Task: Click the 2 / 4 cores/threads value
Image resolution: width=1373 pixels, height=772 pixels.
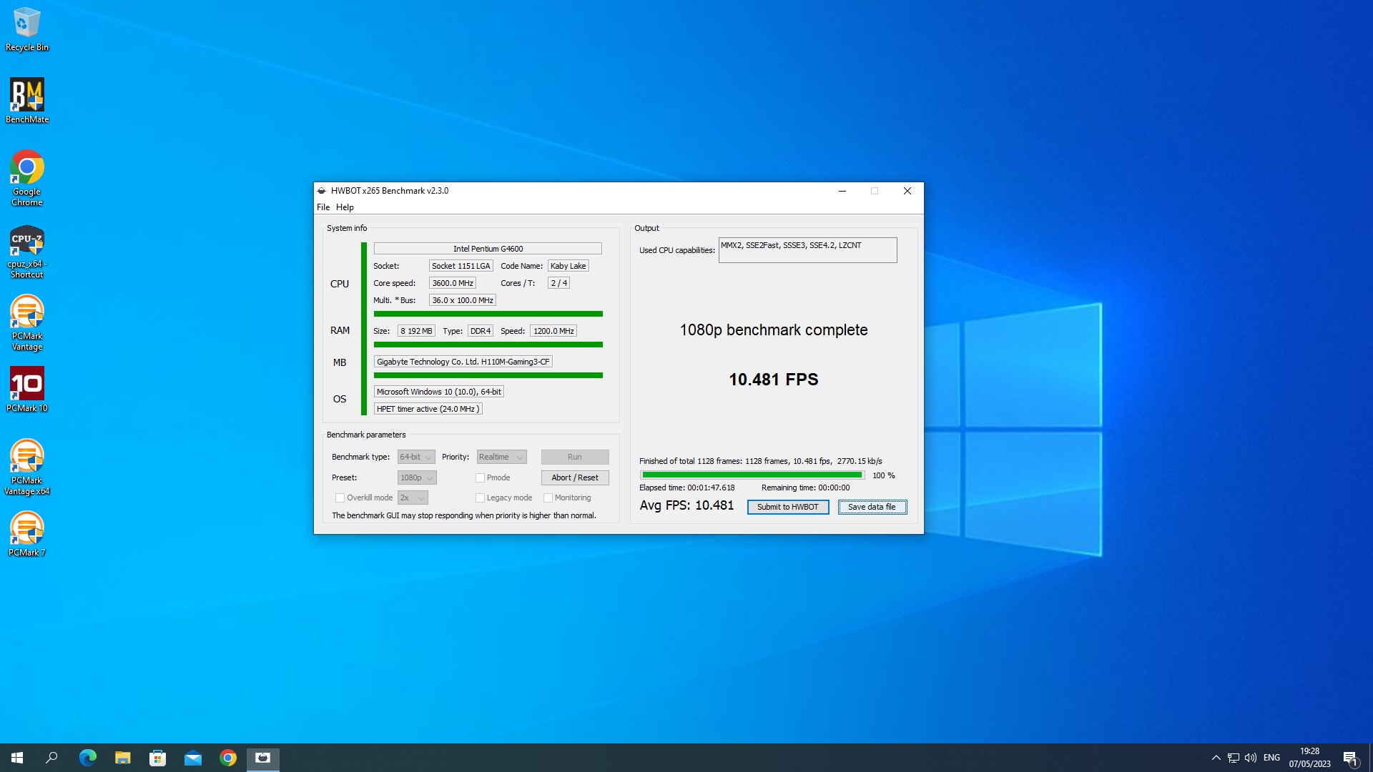Action: click(x=559, y=283)
